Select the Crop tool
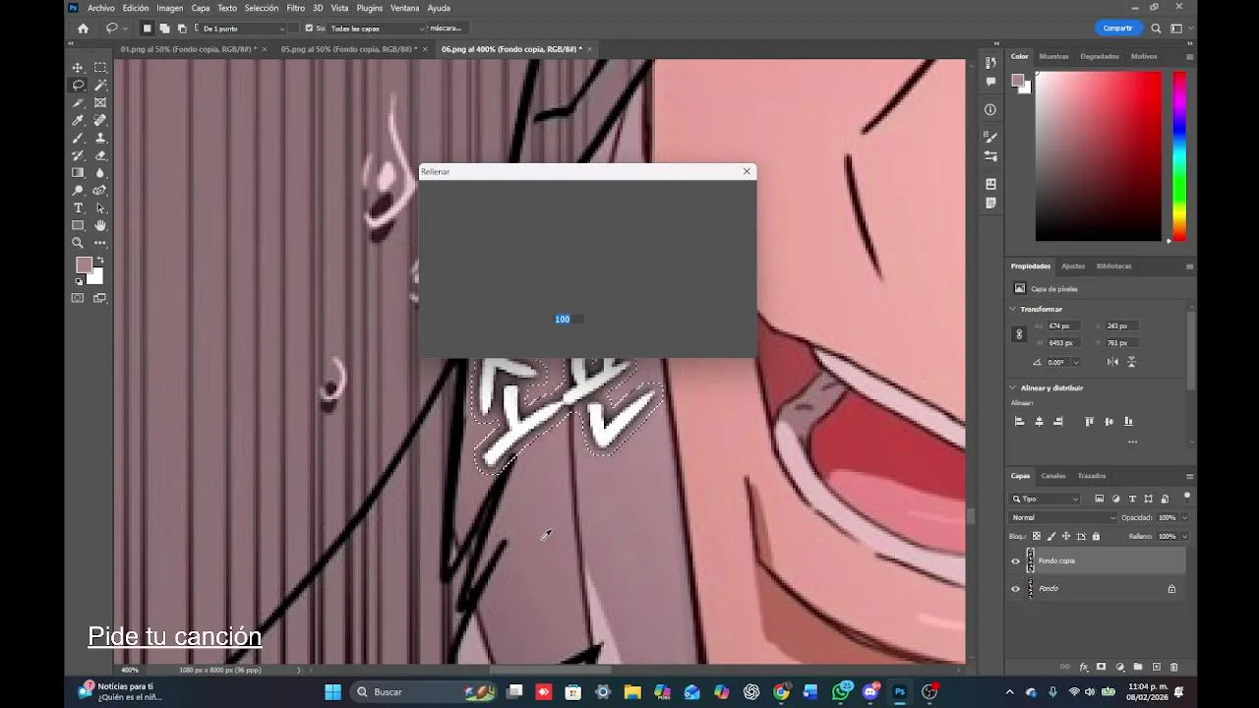 pos(78,103)
